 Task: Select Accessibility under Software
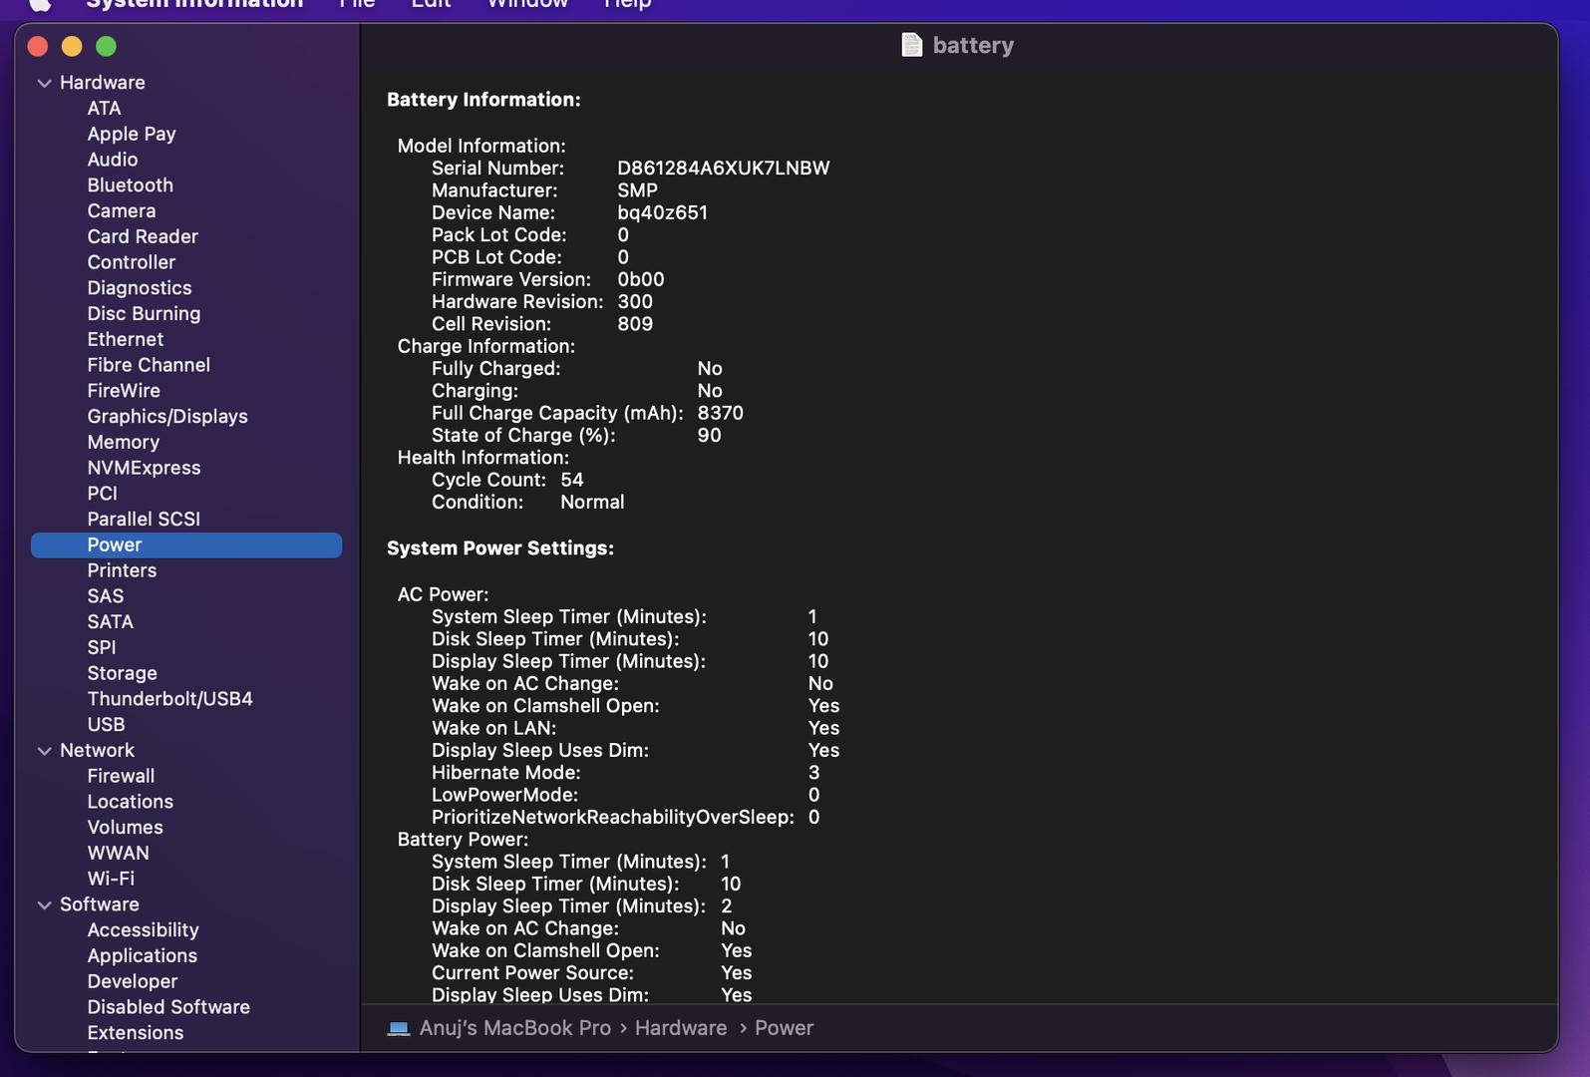[x=143, y=930]
